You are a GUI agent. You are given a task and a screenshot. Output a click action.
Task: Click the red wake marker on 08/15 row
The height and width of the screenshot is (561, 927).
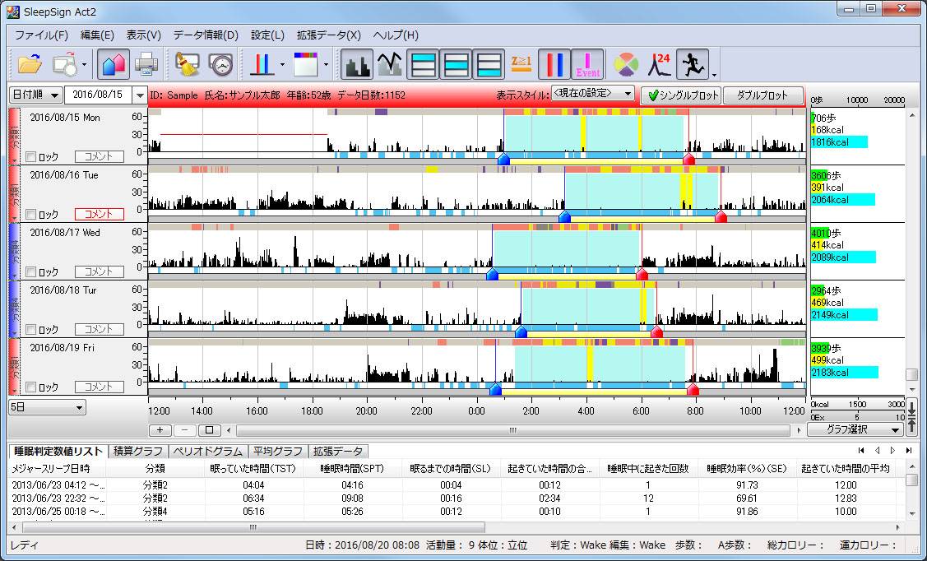689,159
